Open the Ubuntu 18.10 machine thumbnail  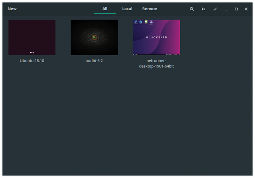(x=32, y=37)
